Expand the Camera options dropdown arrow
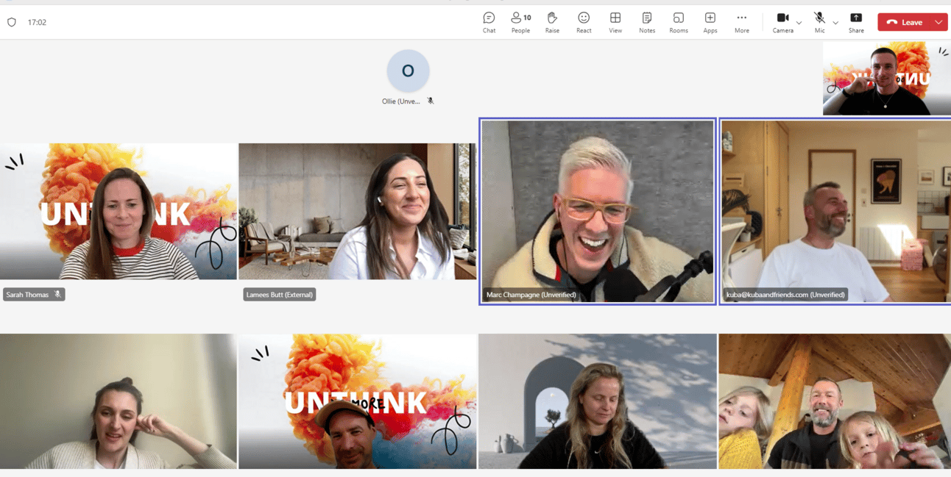 pyautogui.click(x=799, y=23)
